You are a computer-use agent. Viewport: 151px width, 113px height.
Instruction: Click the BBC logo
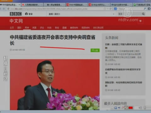pos(16,14)
